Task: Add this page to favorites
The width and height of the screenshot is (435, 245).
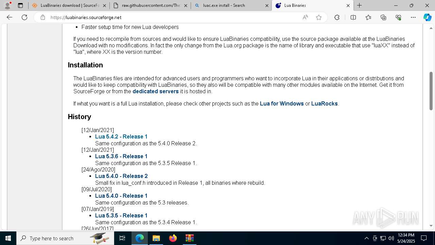Action: [x=319, y=17]
